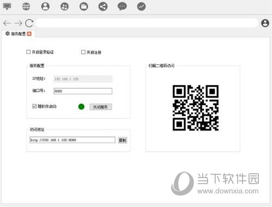Open the chat bubble toolbar icon
Image resolution: width=272 pixels, height=207 pixels.
122,7
